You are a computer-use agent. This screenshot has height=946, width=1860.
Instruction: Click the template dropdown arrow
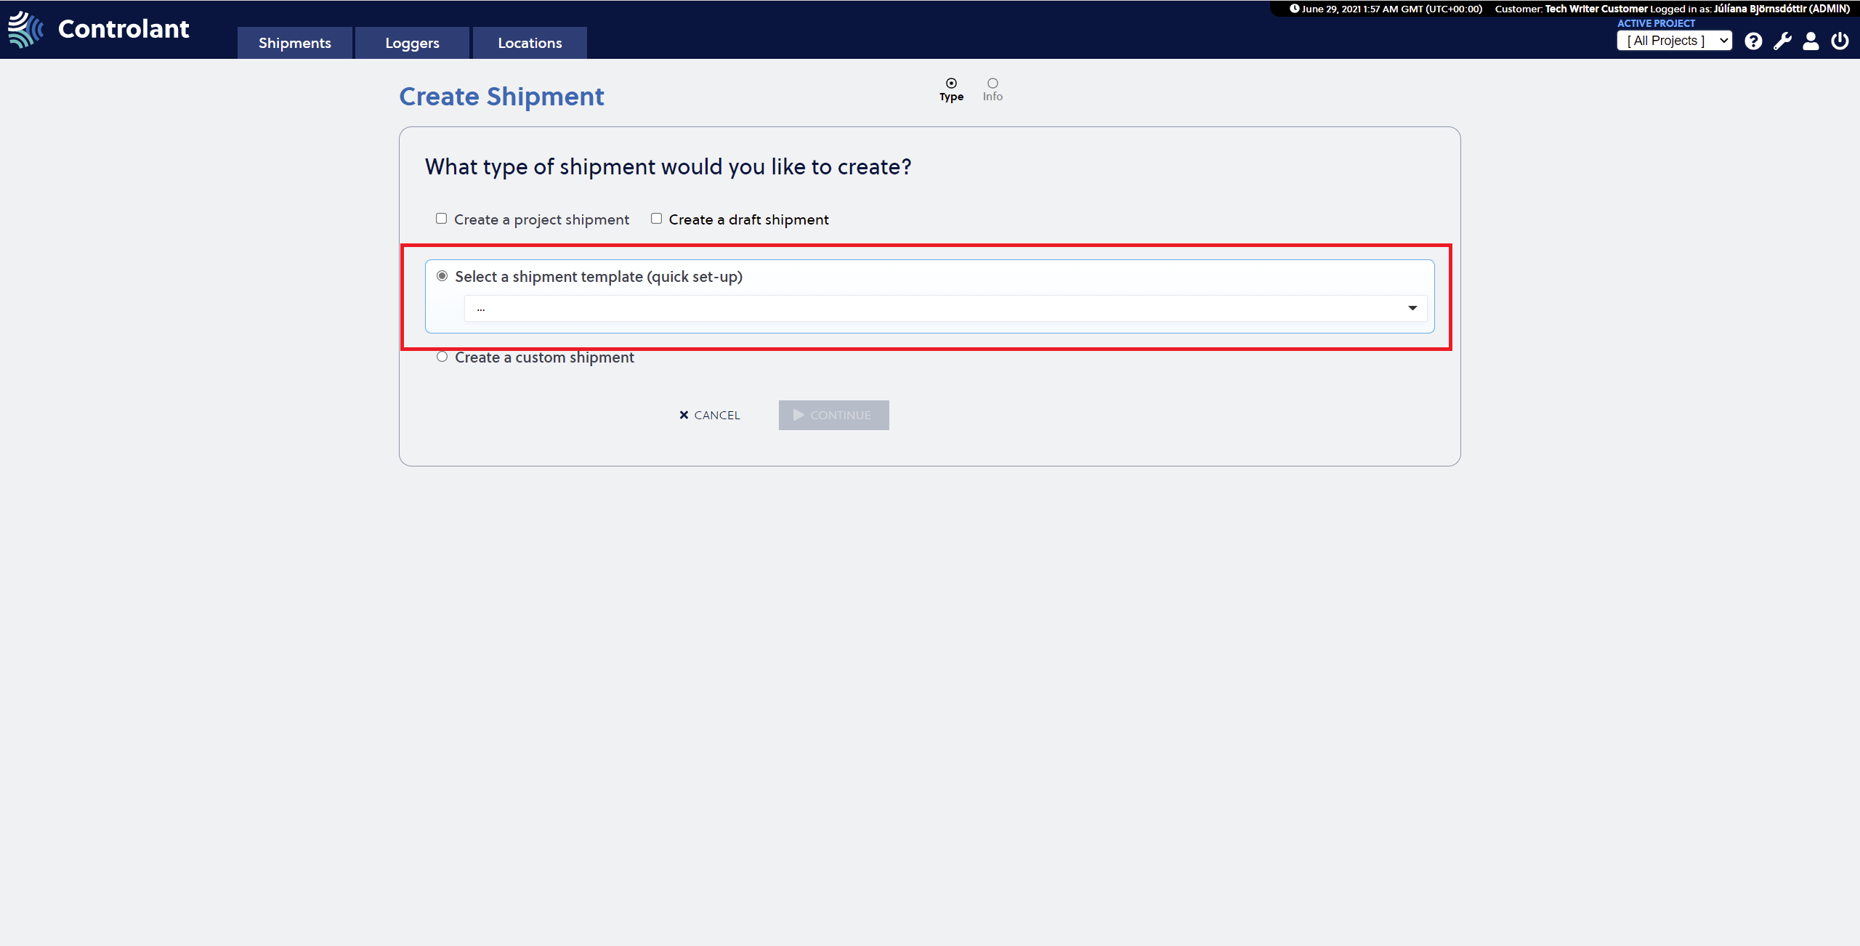point(1412,308)
